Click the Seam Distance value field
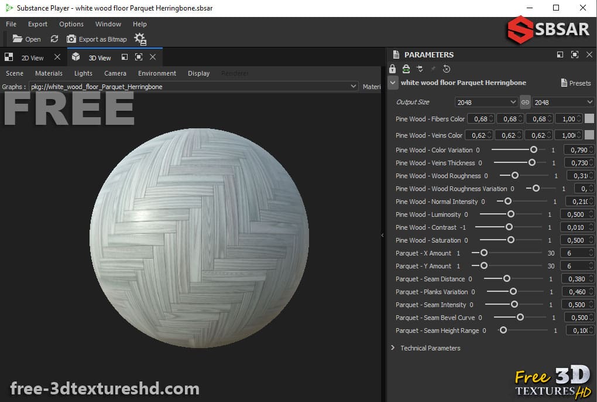The image size is (597, 402). click(578, 279)
